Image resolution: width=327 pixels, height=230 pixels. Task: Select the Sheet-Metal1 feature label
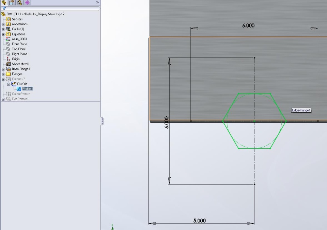click(x=21, y=64)
